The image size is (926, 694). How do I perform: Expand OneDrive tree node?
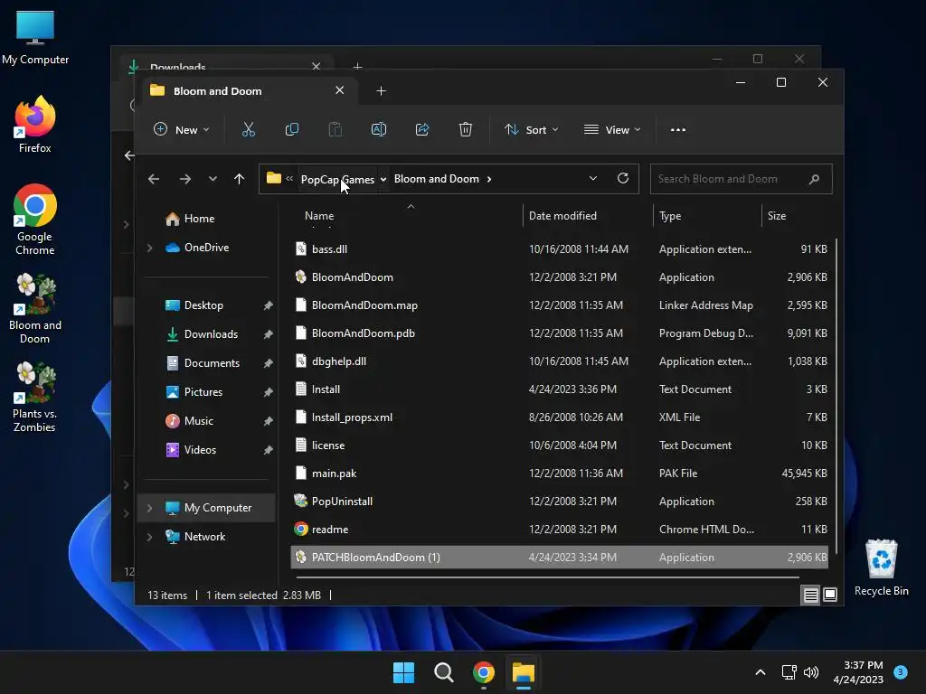pyautogui.click(x=149, y=248)
